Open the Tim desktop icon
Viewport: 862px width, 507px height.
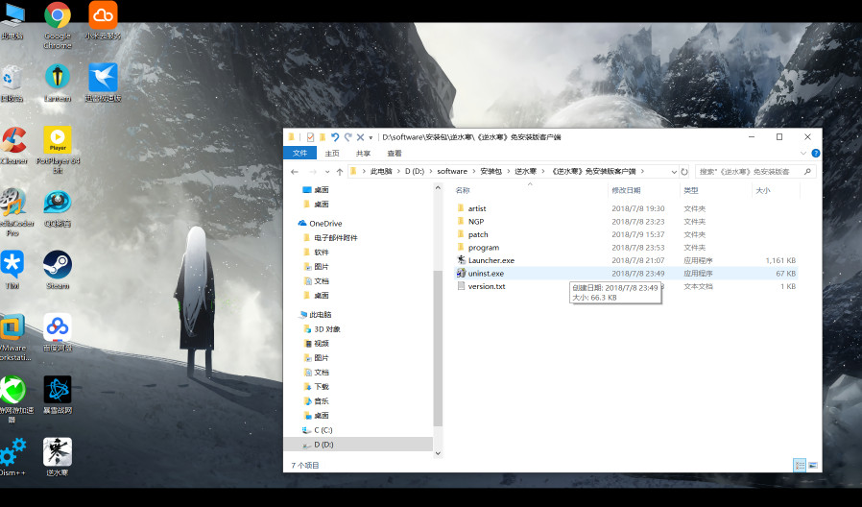(12, 270)
